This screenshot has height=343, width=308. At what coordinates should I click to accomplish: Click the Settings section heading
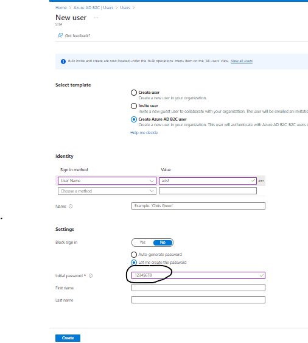tap(65, 229)
